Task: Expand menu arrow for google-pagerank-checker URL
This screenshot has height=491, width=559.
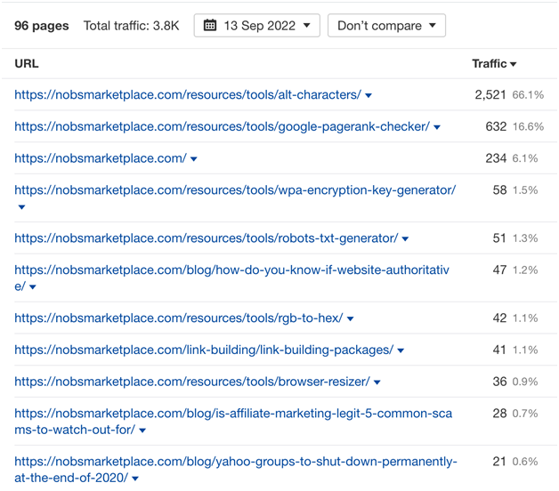Action: (x=437, y=128)
